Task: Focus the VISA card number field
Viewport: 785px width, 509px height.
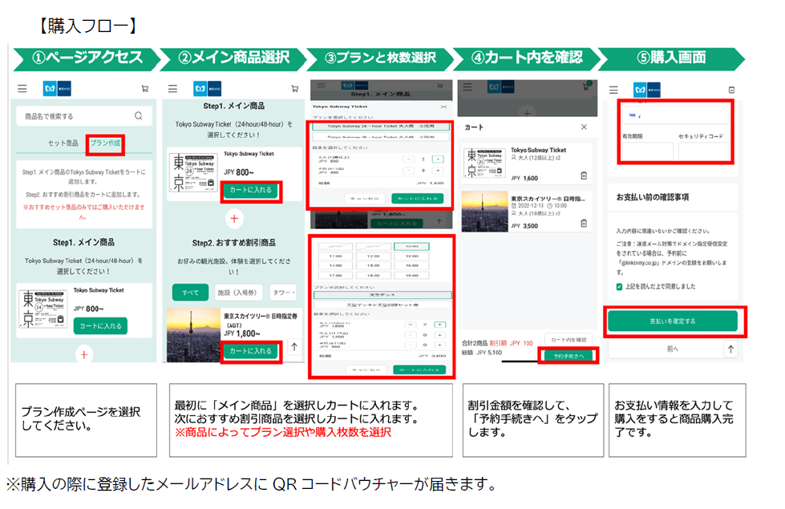Action: point(676,115)
